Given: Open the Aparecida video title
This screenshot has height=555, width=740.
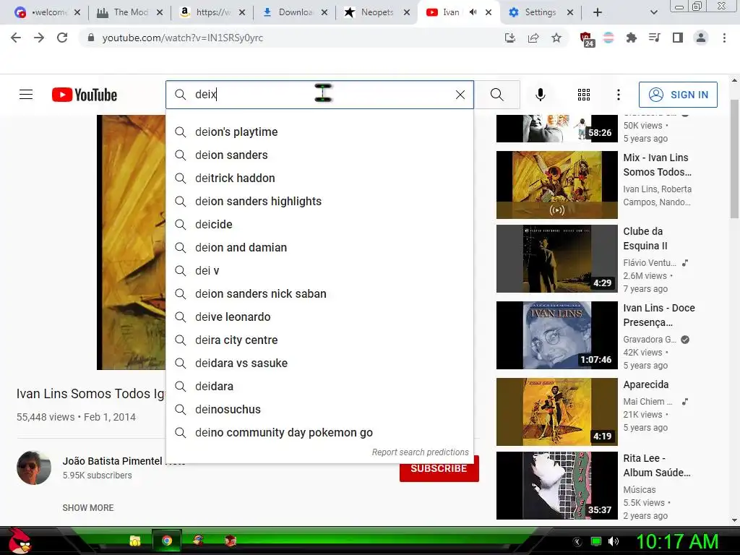Looking at the screenshot, I should [x=645, y=384].
